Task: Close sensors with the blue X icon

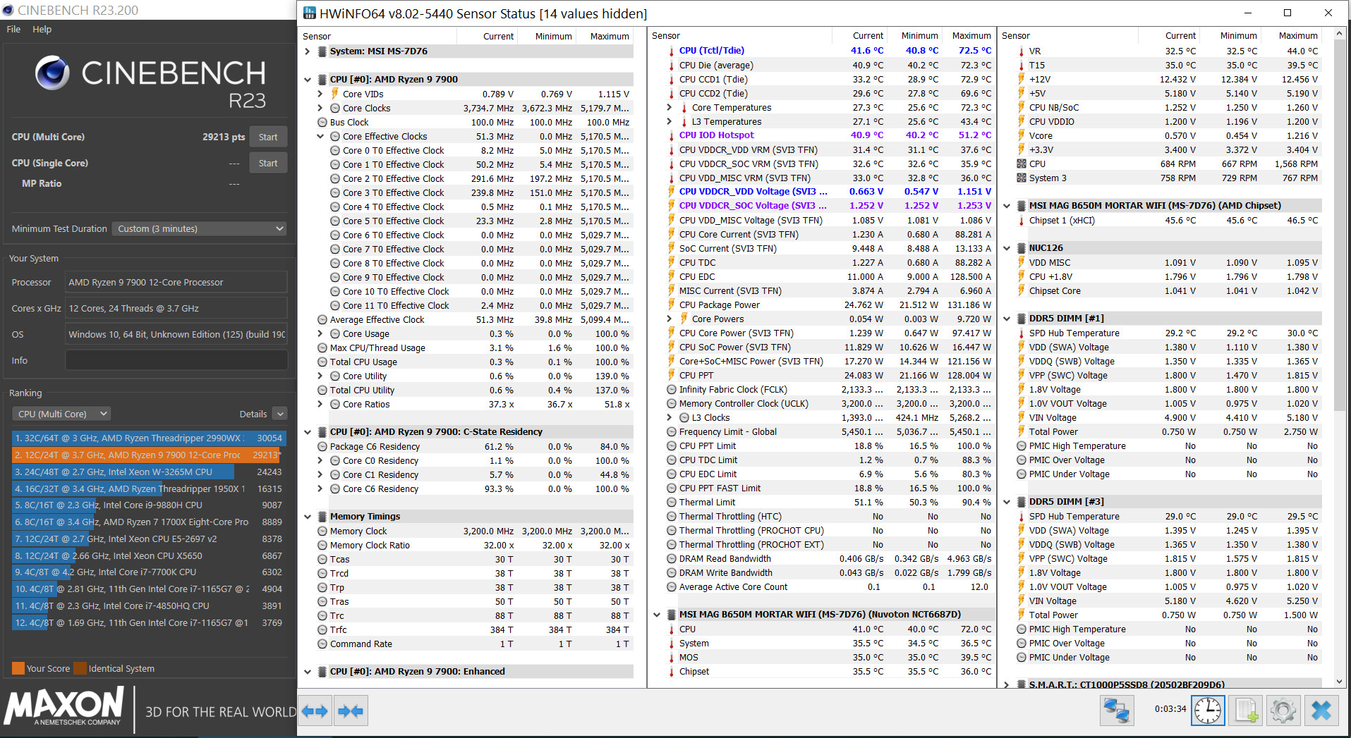Action: (x=1321, y=710)
